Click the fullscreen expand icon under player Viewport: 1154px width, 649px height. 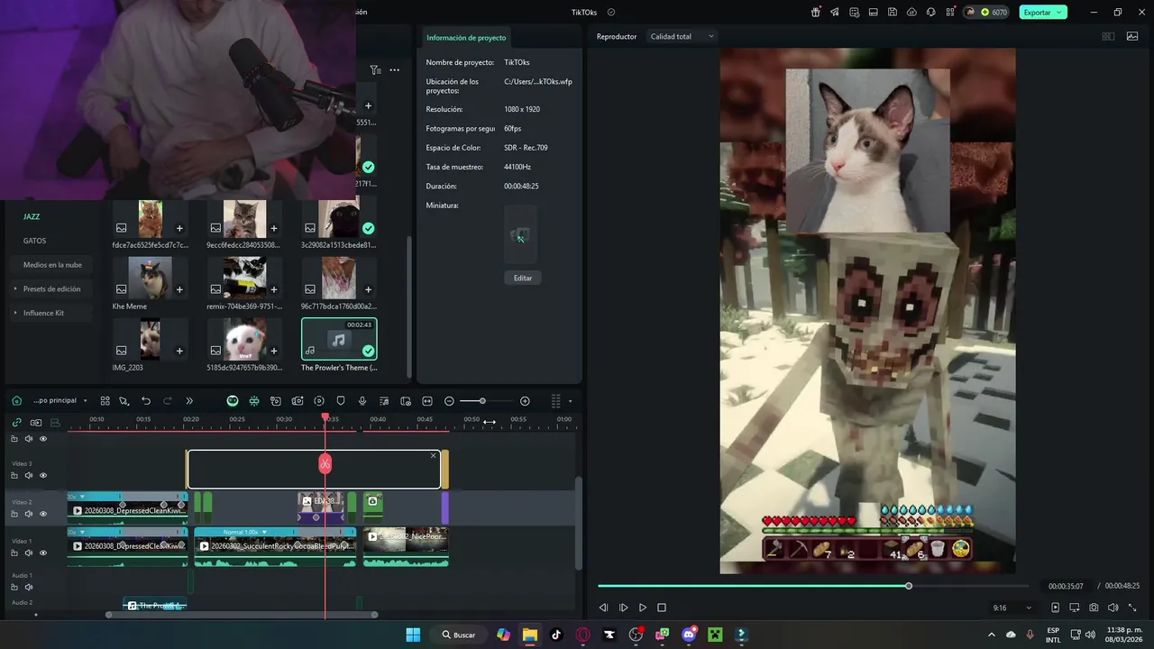[x=1132, y=608]
